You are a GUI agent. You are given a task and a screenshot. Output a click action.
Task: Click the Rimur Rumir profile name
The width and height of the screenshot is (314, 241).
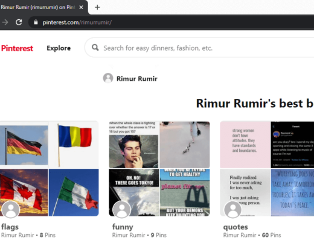click(x=137, y=79)
